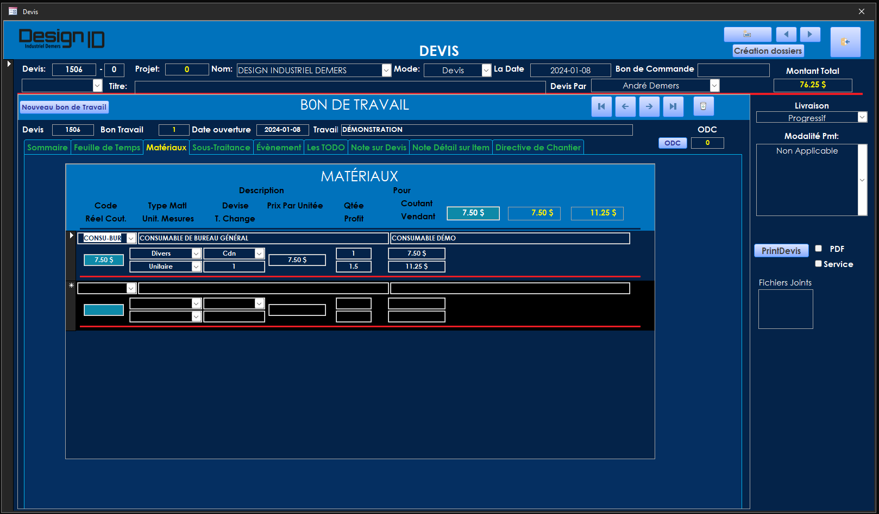Viewport: 879px width, 514px height.
Task: Click the exit door icon button
Action: (x=845, y=42)
